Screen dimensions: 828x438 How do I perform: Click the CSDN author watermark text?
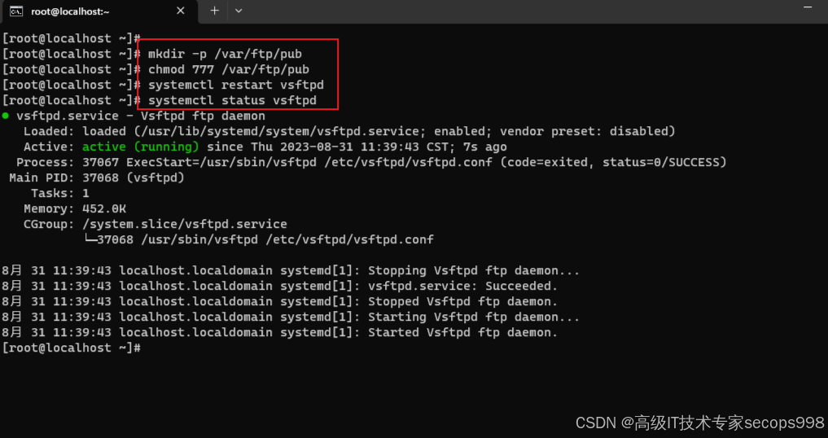coord(699,423)
